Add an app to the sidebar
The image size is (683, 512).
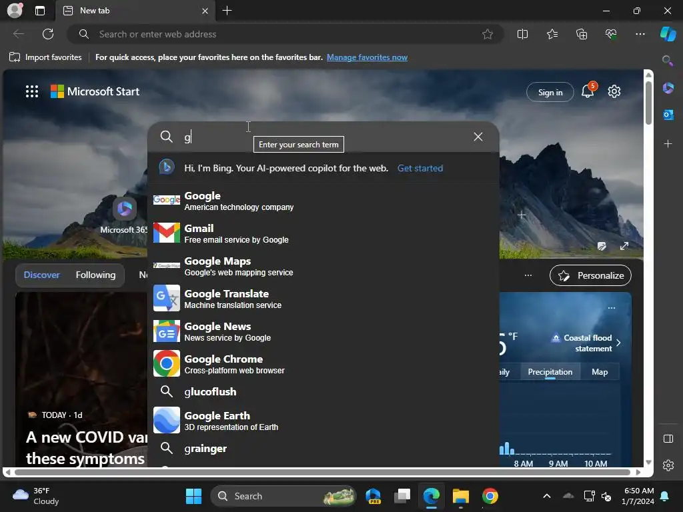pyautogui.click(x=668, y=144)
